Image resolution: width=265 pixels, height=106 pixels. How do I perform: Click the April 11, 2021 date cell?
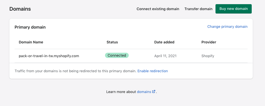pos(165,56)
